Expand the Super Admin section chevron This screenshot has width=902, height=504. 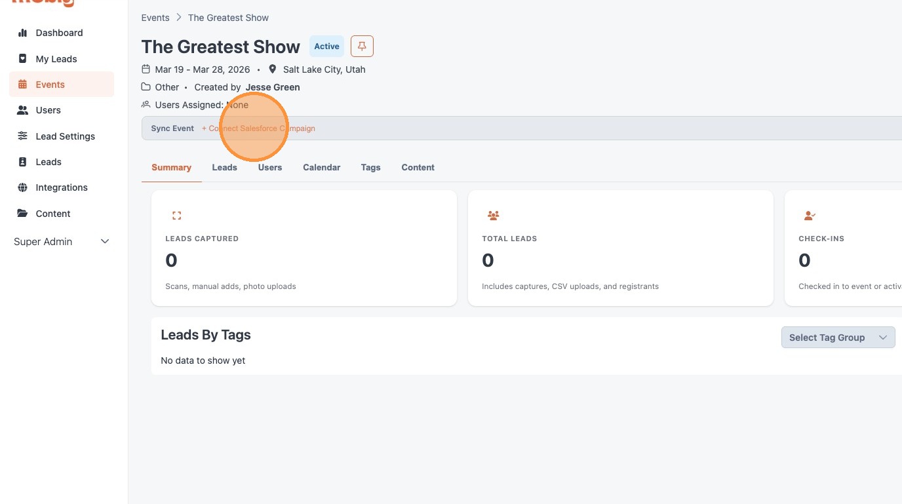coord(105,242)
